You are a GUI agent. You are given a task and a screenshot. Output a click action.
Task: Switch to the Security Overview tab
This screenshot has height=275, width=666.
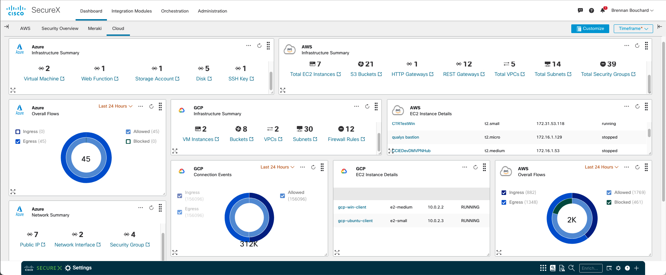(60, 29)
